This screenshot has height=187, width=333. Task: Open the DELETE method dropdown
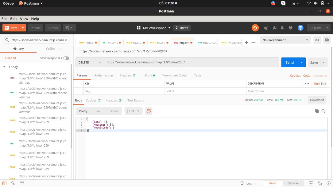pyautogui.click(x=90, y=62)
